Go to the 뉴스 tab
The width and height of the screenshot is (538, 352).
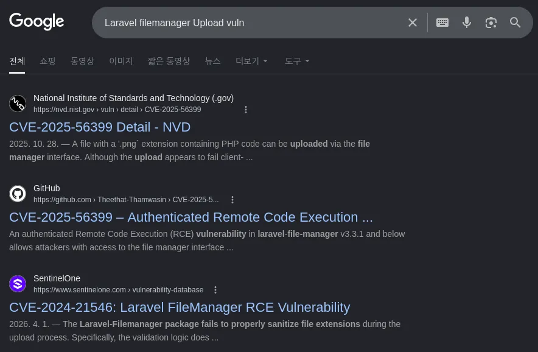[213, 61]
